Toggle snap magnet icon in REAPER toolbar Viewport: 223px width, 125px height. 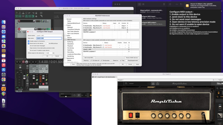pyautogui.click(x=33, y=16)
